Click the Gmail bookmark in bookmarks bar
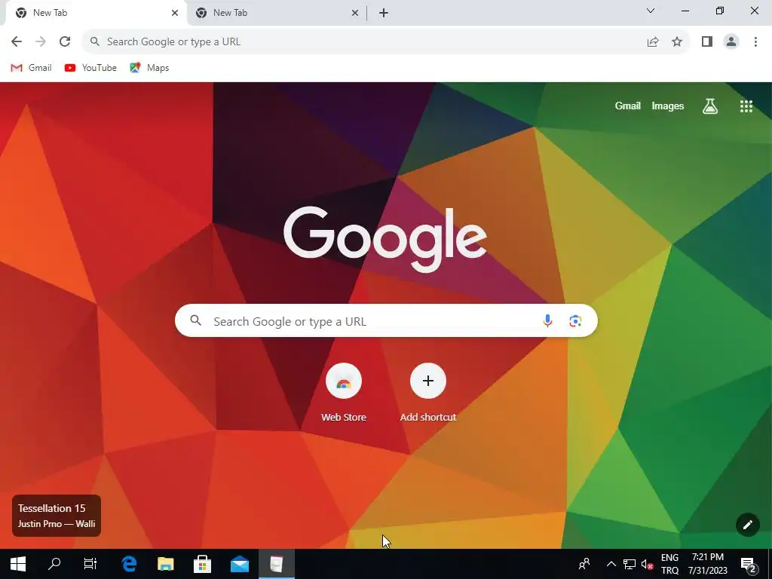772x579 pixels. click(x=31, y=68)
